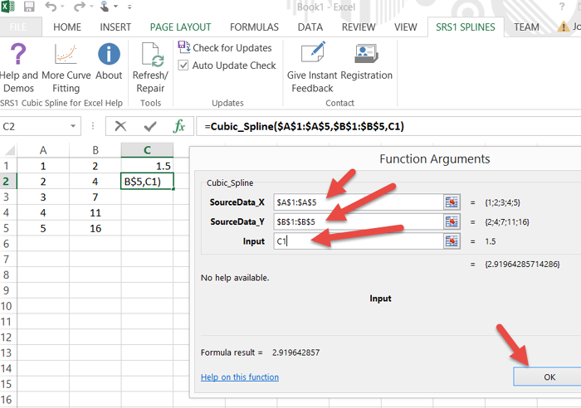Image resolution: width=581 pixels, height=408 pixels.
Task: Confirm formula entry with the checkmark icon
Action: pyautogui.click(x=150, y=127)
